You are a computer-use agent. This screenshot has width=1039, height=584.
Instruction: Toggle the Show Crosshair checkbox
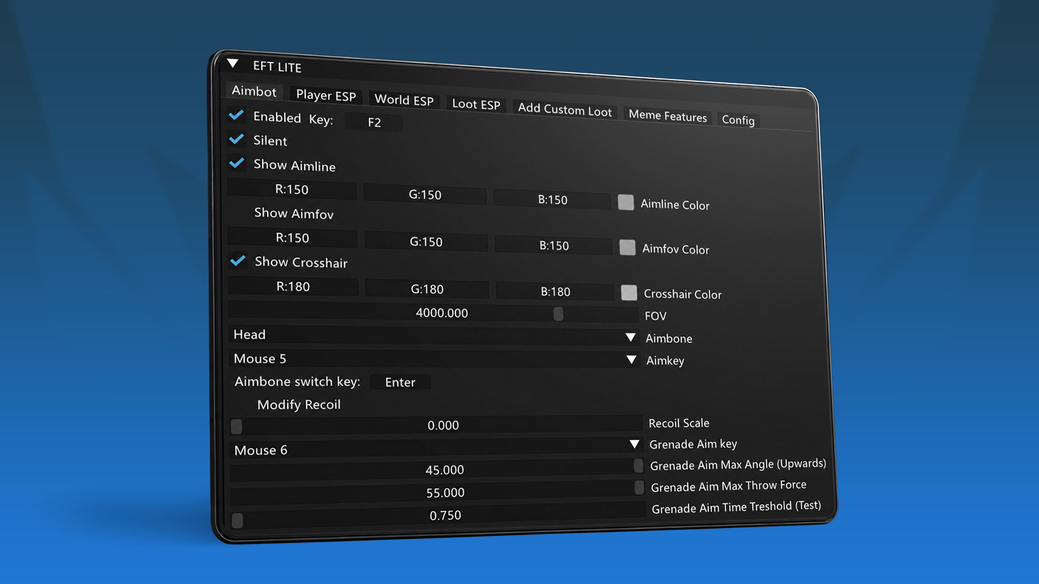(x=238, y=261)
